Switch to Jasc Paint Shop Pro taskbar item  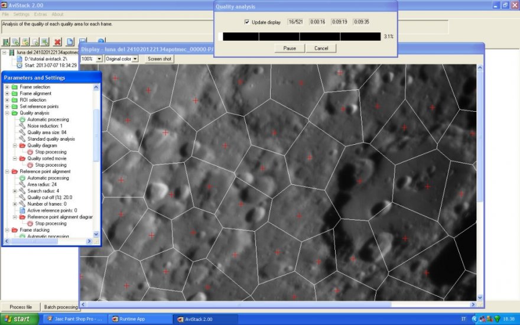(x=76, y=319)
